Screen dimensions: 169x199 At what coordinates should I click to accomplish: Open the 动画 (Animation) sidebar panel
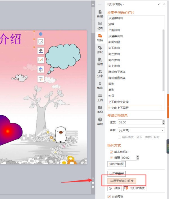coord(100,26)
